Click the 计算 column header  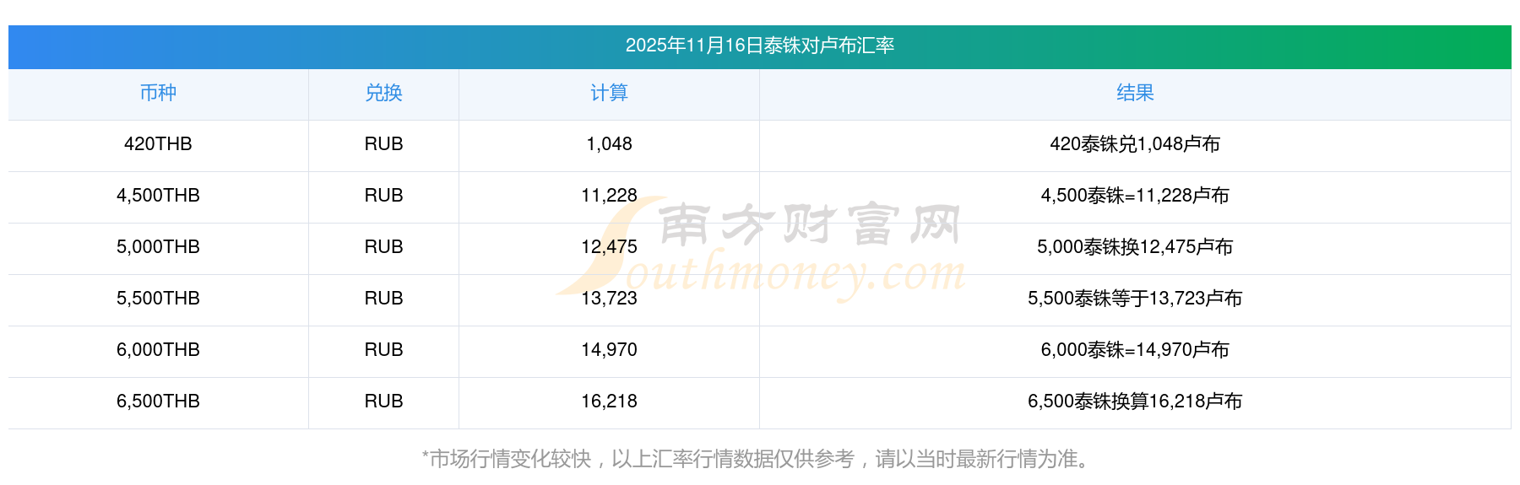(609, 93)
